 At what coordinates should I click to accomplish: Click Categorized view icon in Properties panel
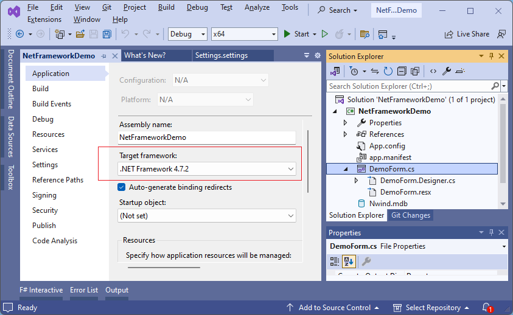pos(335,261)
